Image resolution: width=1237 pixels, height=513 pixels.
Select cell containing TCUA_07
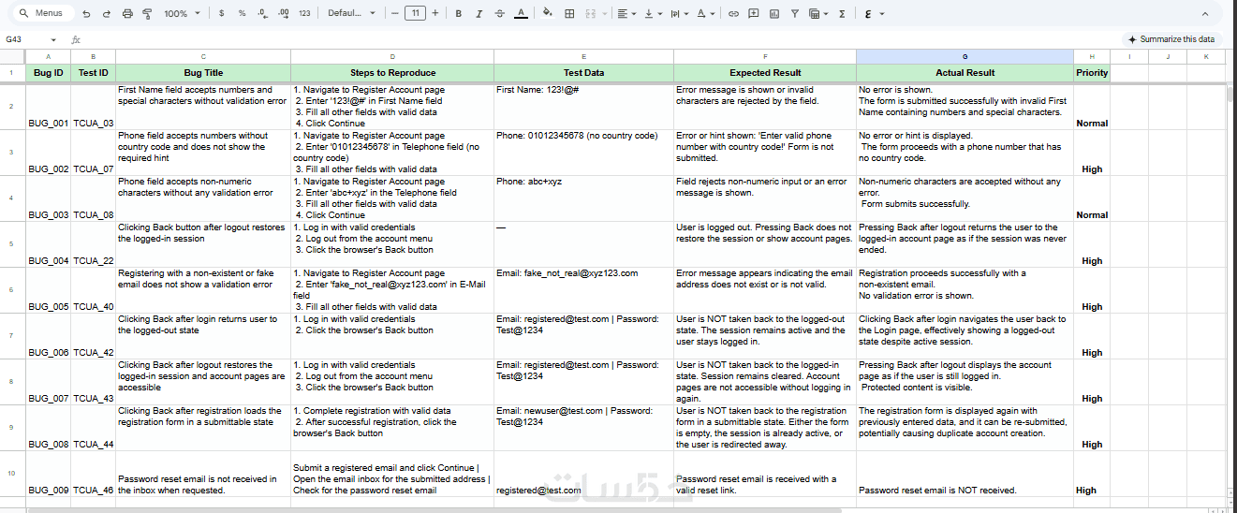pos(93,153)
